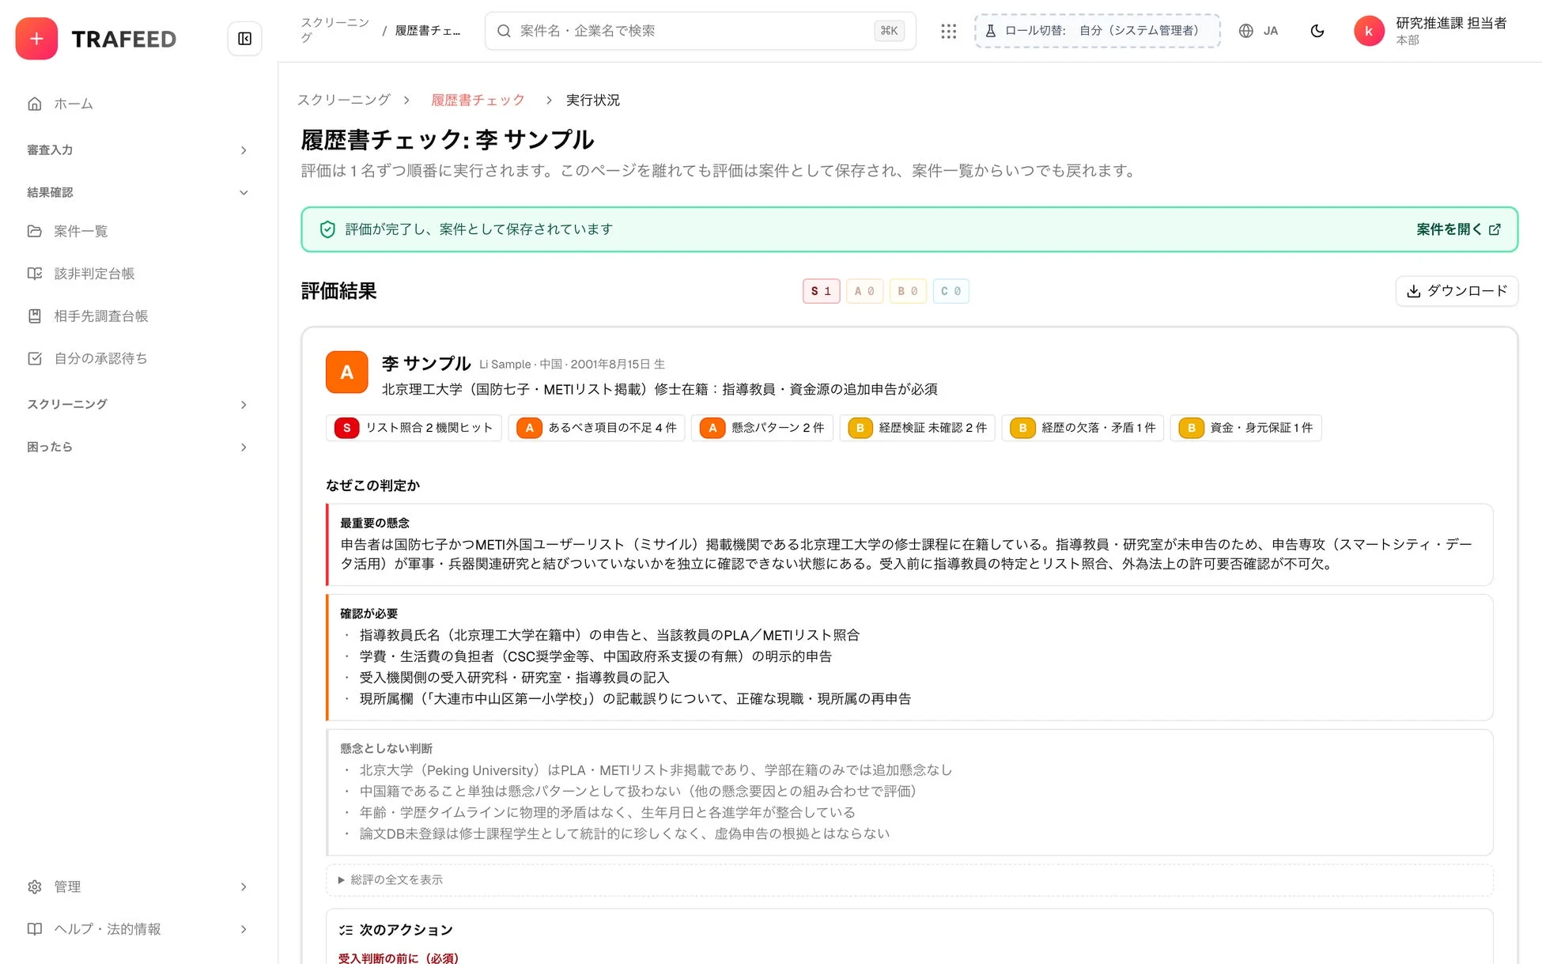The image size is (1542, 964).
Task: Click the スクリーニング breadcrumb in page body
Action: point(344,100)
